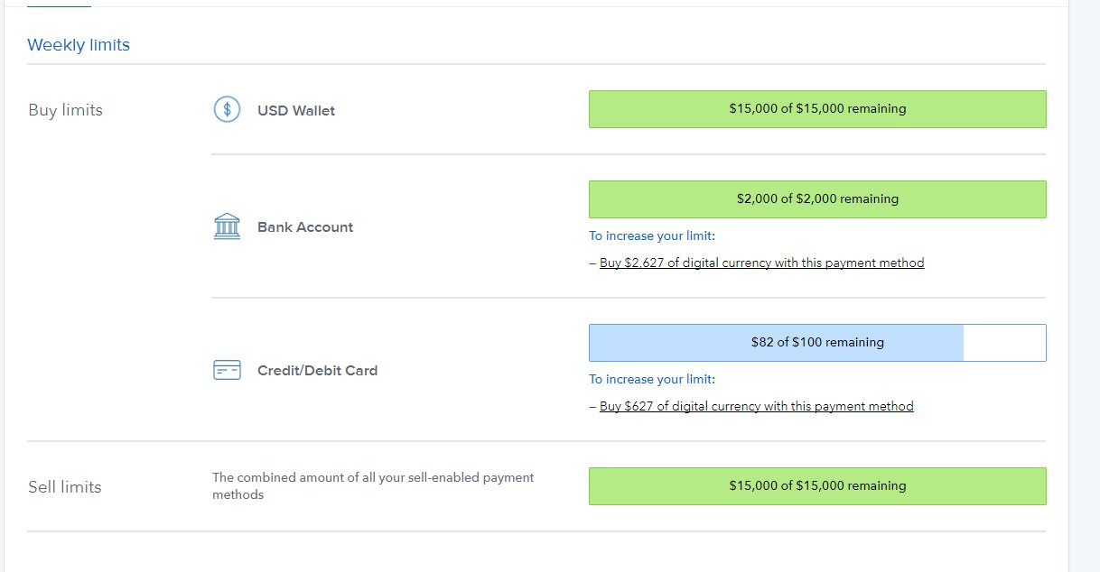1100x572 pixels.
Task: Click the combined sell-enabled payment methods description
Action: [x=373, y=486]
